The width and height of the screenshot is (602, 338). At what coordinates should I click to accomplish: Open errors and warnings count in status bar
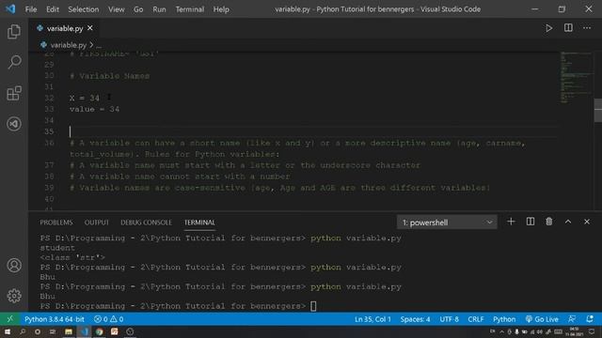(x=109, y=319)
